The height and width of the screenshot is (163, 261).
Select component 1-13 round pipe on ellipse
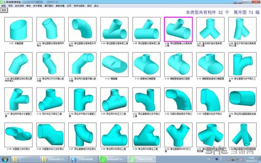146,64
